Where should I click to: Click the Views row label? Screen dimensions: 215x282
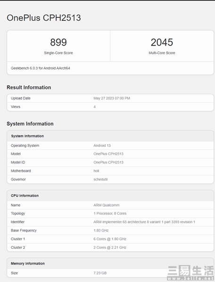(16, 107)
